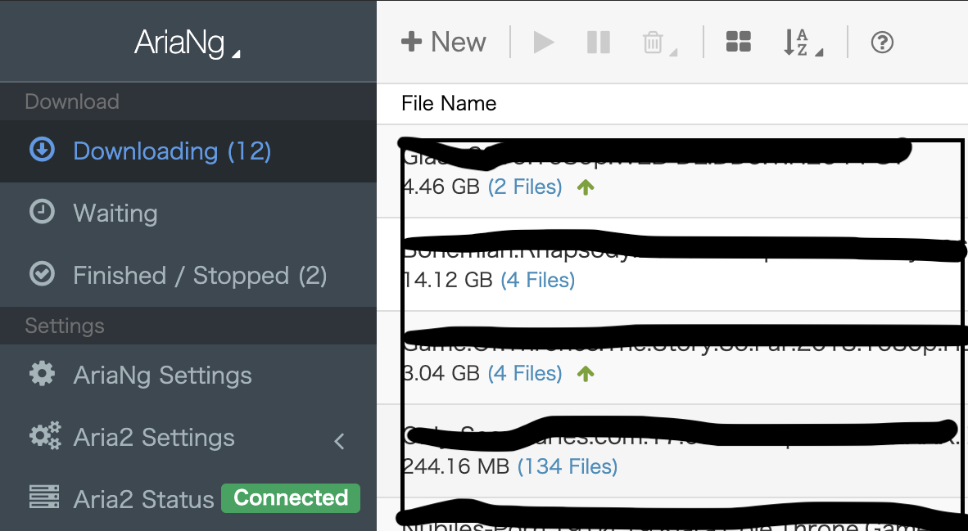The image size is (968, 531).
Task: Click the pause download icon
Action: coord(599,43)
